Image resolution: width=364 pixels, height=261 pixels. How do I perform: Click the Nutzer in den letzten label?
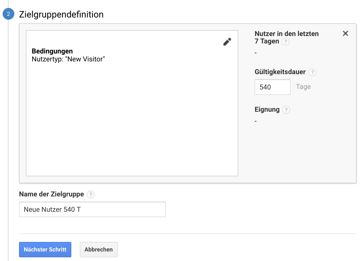click(x=286, y=34)
